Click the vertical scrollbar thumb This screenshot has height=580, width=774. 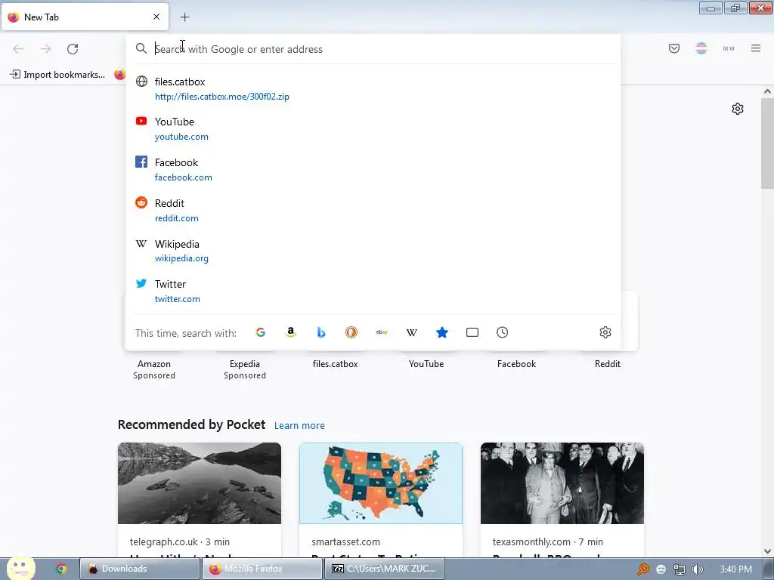pos(767,143)
